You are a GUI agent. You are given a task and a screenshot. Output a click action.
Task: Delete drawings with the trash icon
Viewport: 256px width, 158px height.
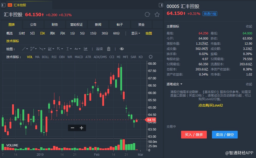pyautogui.click(x=109, y=49)
